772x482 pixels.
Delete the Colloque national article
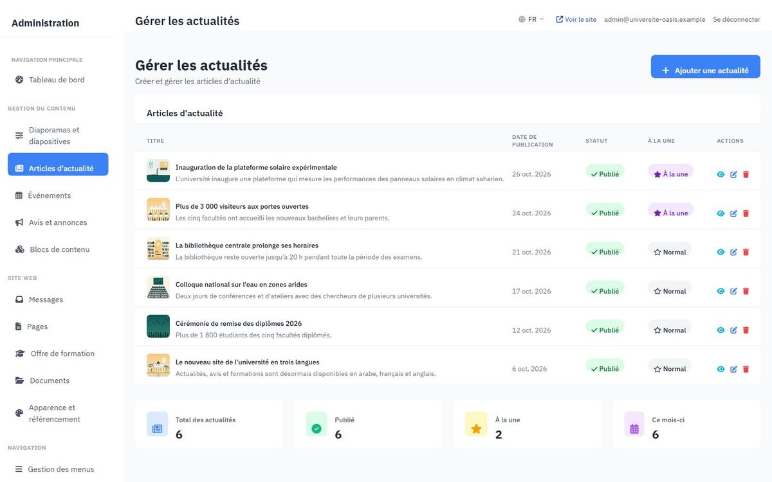click(746, 291)
